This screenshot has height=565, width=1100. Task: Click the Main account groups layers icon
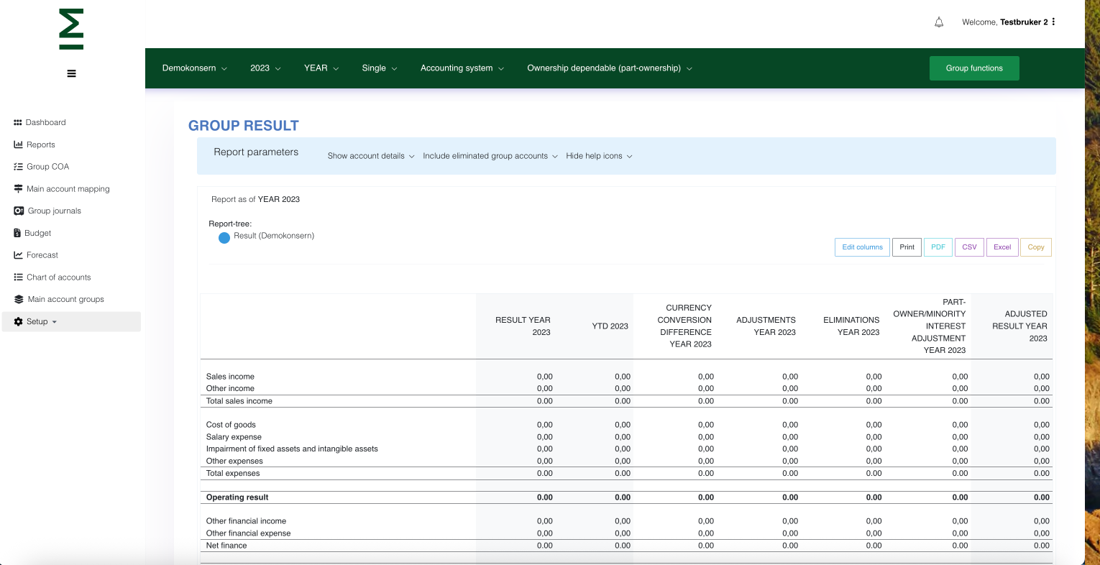point(19,299)
